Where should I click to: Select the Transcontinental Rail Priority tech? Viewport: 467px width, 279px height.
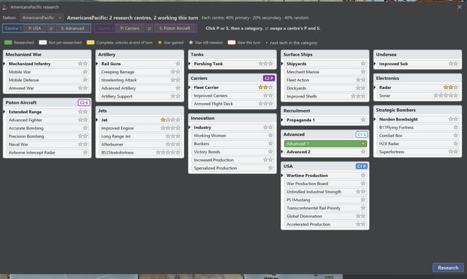[325, 208]
